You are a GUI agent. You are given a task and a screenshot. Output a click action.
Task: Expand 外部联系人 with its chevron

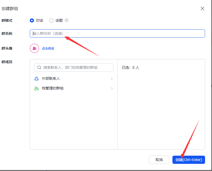coord(112,79)
